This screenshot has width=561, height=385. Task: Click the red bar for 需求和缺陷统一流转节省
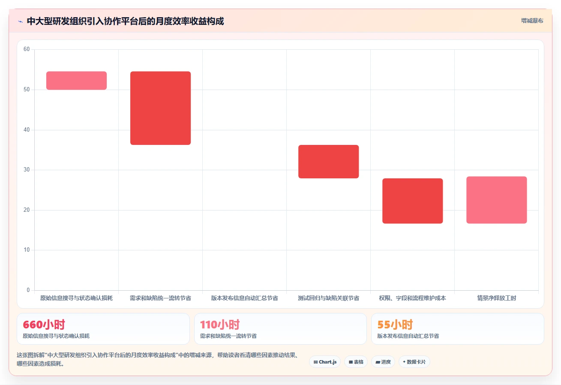[160, 108]
